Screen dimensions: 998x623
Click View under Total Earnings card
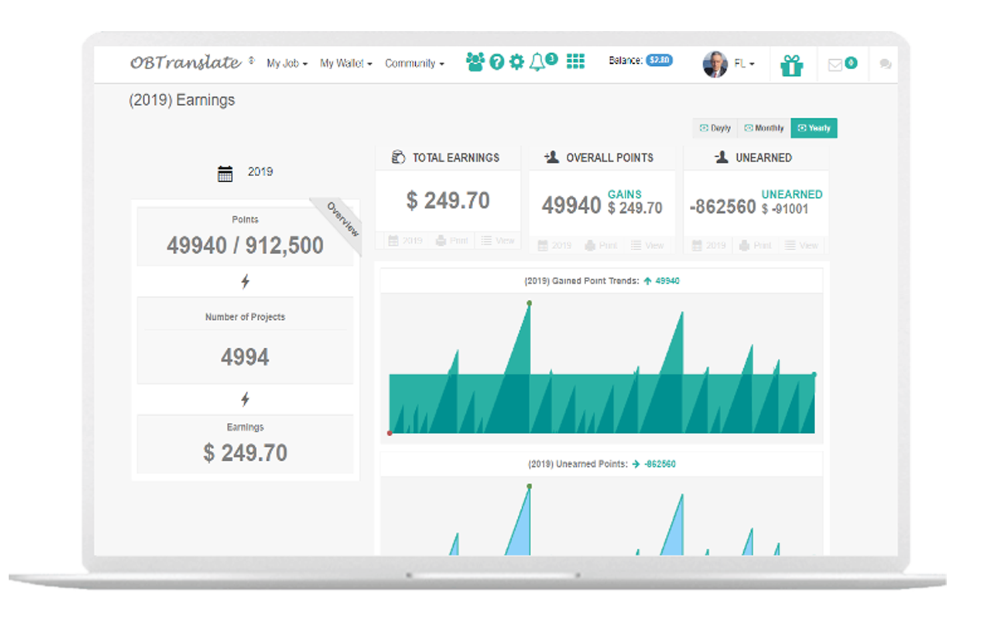coord(498,241)
